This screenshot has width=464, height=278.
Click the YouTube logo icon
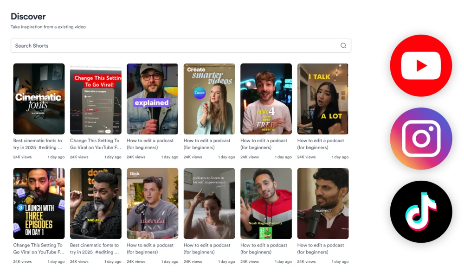(x=421, y=66)
